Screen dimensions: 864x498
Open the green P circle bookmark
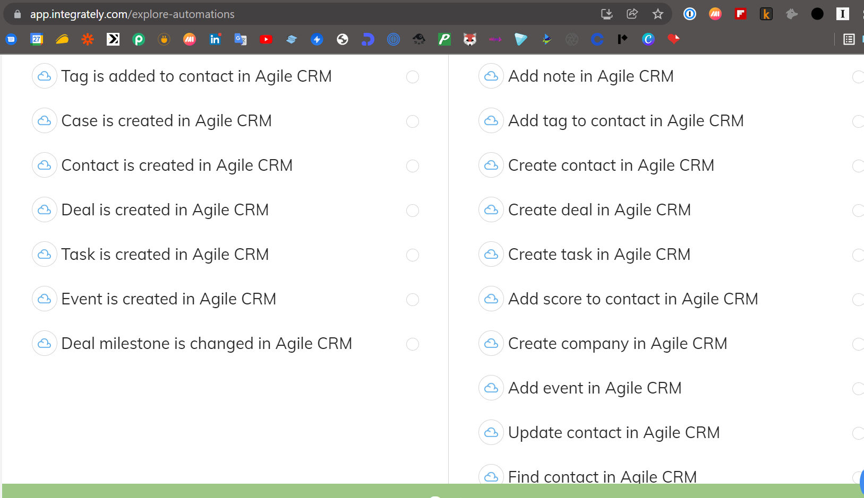point(139,39)
